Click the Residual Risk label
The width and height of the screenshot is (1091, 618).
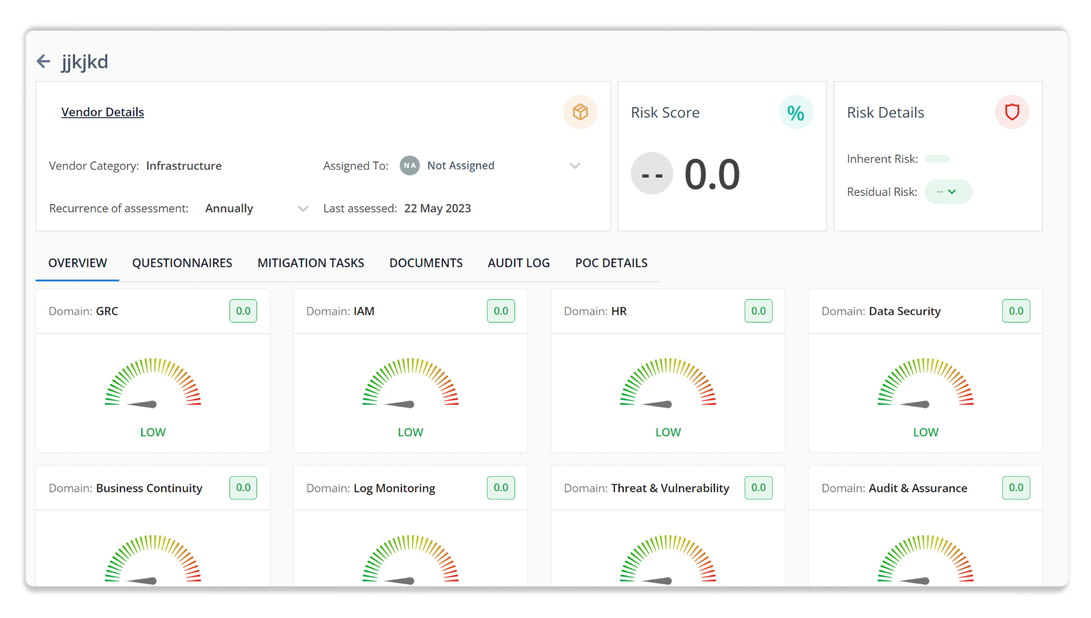pos(881,192)
